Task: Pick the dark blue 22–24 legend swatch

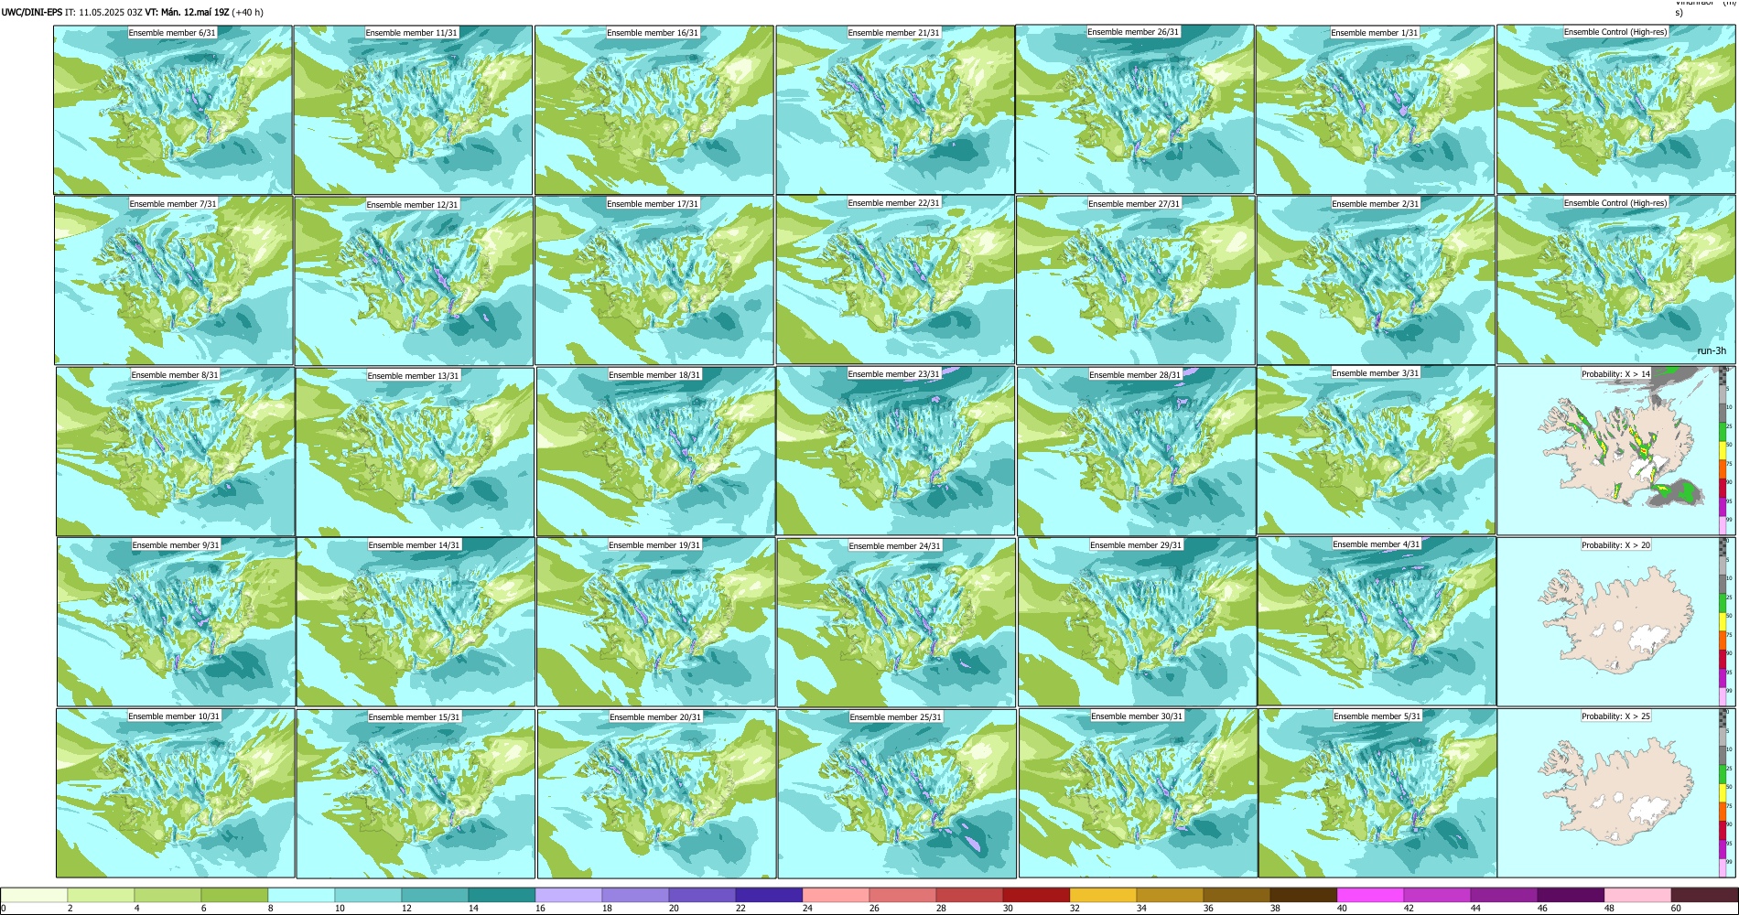Action: click(769, 895)
